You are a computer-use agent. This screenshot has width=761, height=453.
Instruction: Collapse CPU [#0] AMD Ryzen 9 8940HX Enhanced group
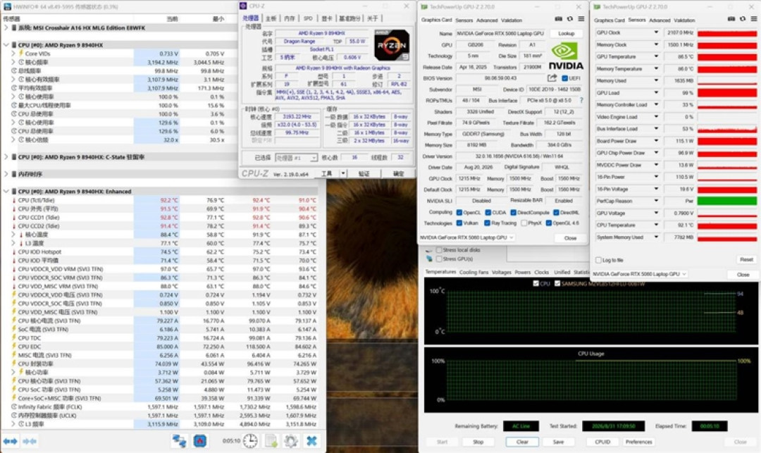click(x=6, y=191)
